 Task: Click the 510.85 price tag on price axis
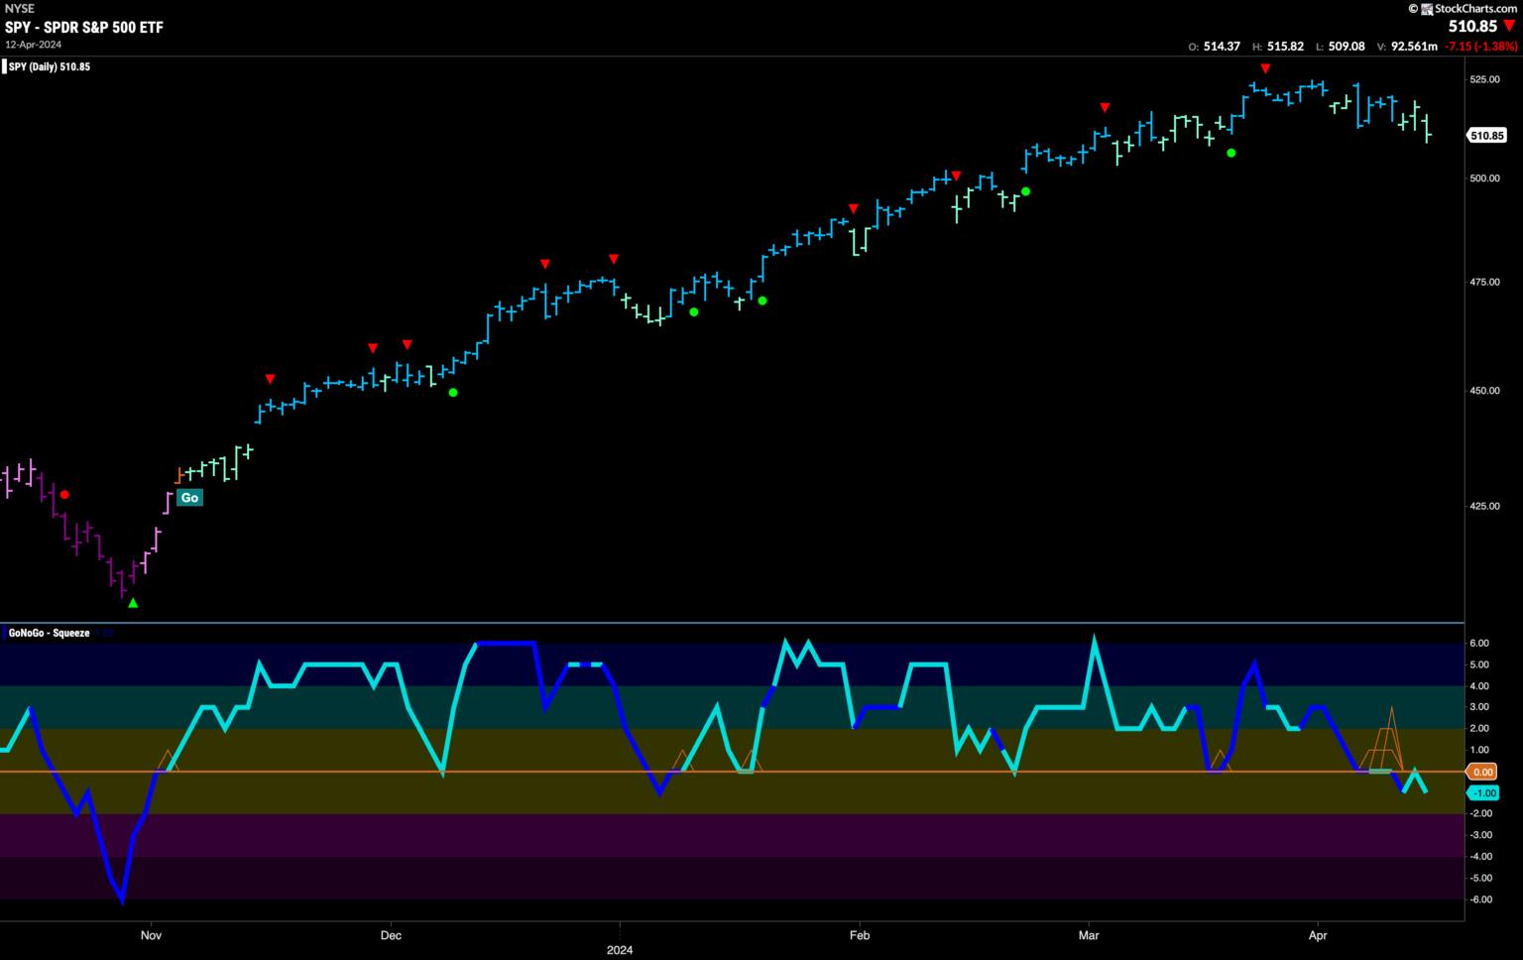(x=1486, y=136)
